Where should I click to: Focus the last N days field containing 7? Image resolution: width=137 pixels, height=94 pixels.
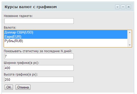39,56
